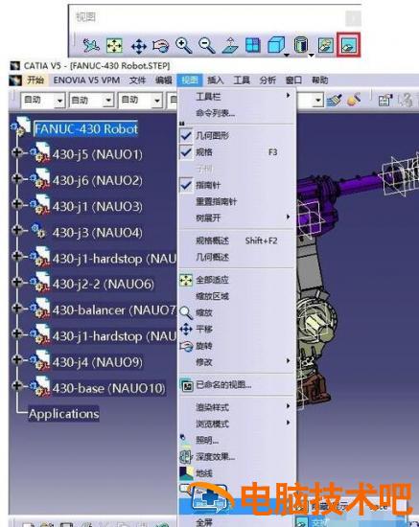
Task: Open the combo box arrow left of paintbrush
Action: coord(317,101)
